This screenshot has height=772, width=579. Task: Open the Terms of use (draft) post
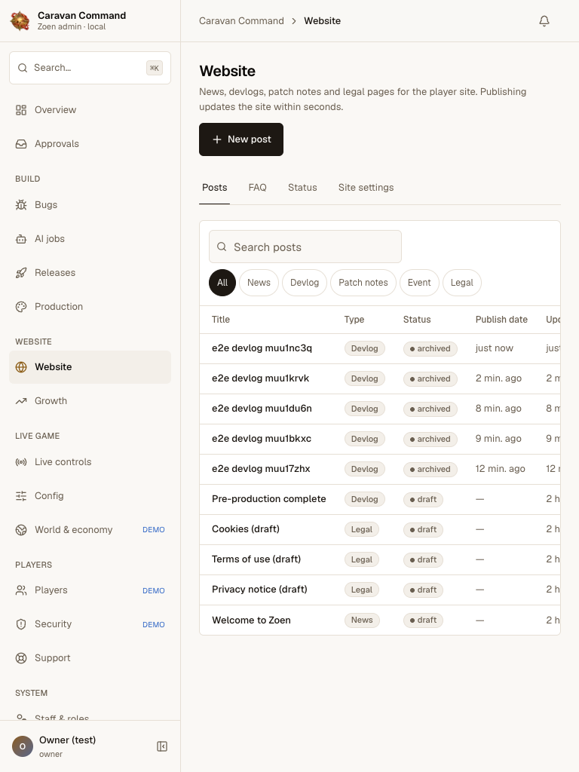[256, 559]
